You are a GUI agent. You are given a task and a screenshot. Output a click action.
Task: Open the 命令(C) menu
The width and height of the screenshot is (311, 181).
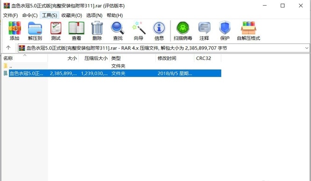[x=30, y=15]
